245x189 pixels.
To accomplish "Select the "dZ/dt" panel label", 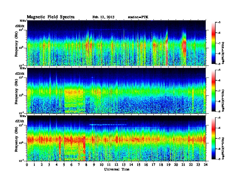I will coord(20,121).
